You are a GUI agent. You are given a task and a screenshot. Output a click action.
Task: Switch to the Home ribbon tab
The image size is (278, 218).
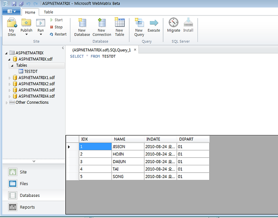[30, 12]
